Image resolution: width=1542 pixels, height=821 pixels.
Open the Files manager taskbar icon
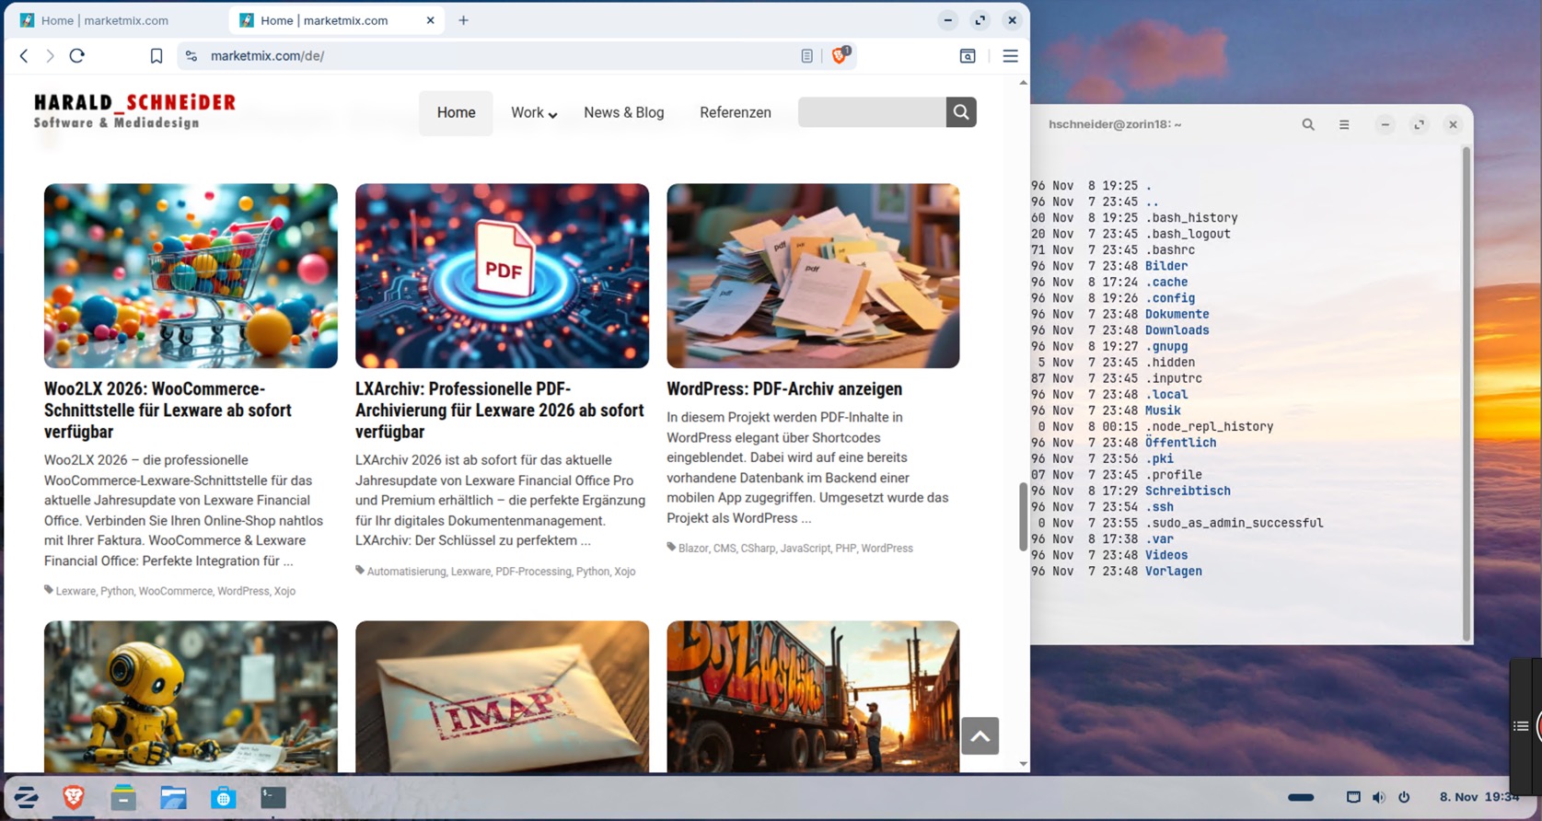pos(173,797)
